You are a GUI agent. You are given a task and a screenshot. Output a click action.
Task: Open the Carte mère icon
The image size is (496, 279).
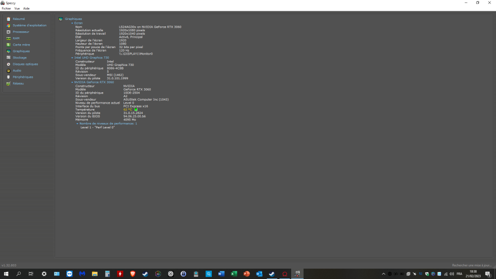tap(8, 45)
